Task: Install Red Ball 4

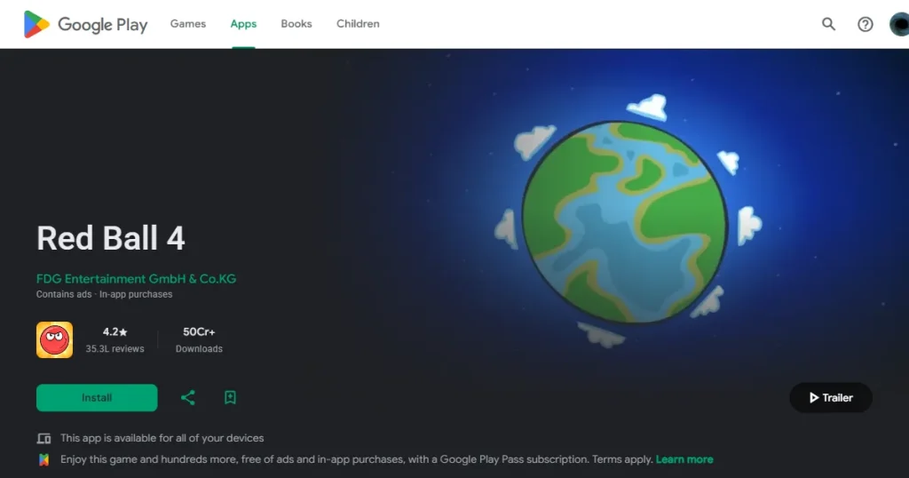Action: [x=97, y=397]
